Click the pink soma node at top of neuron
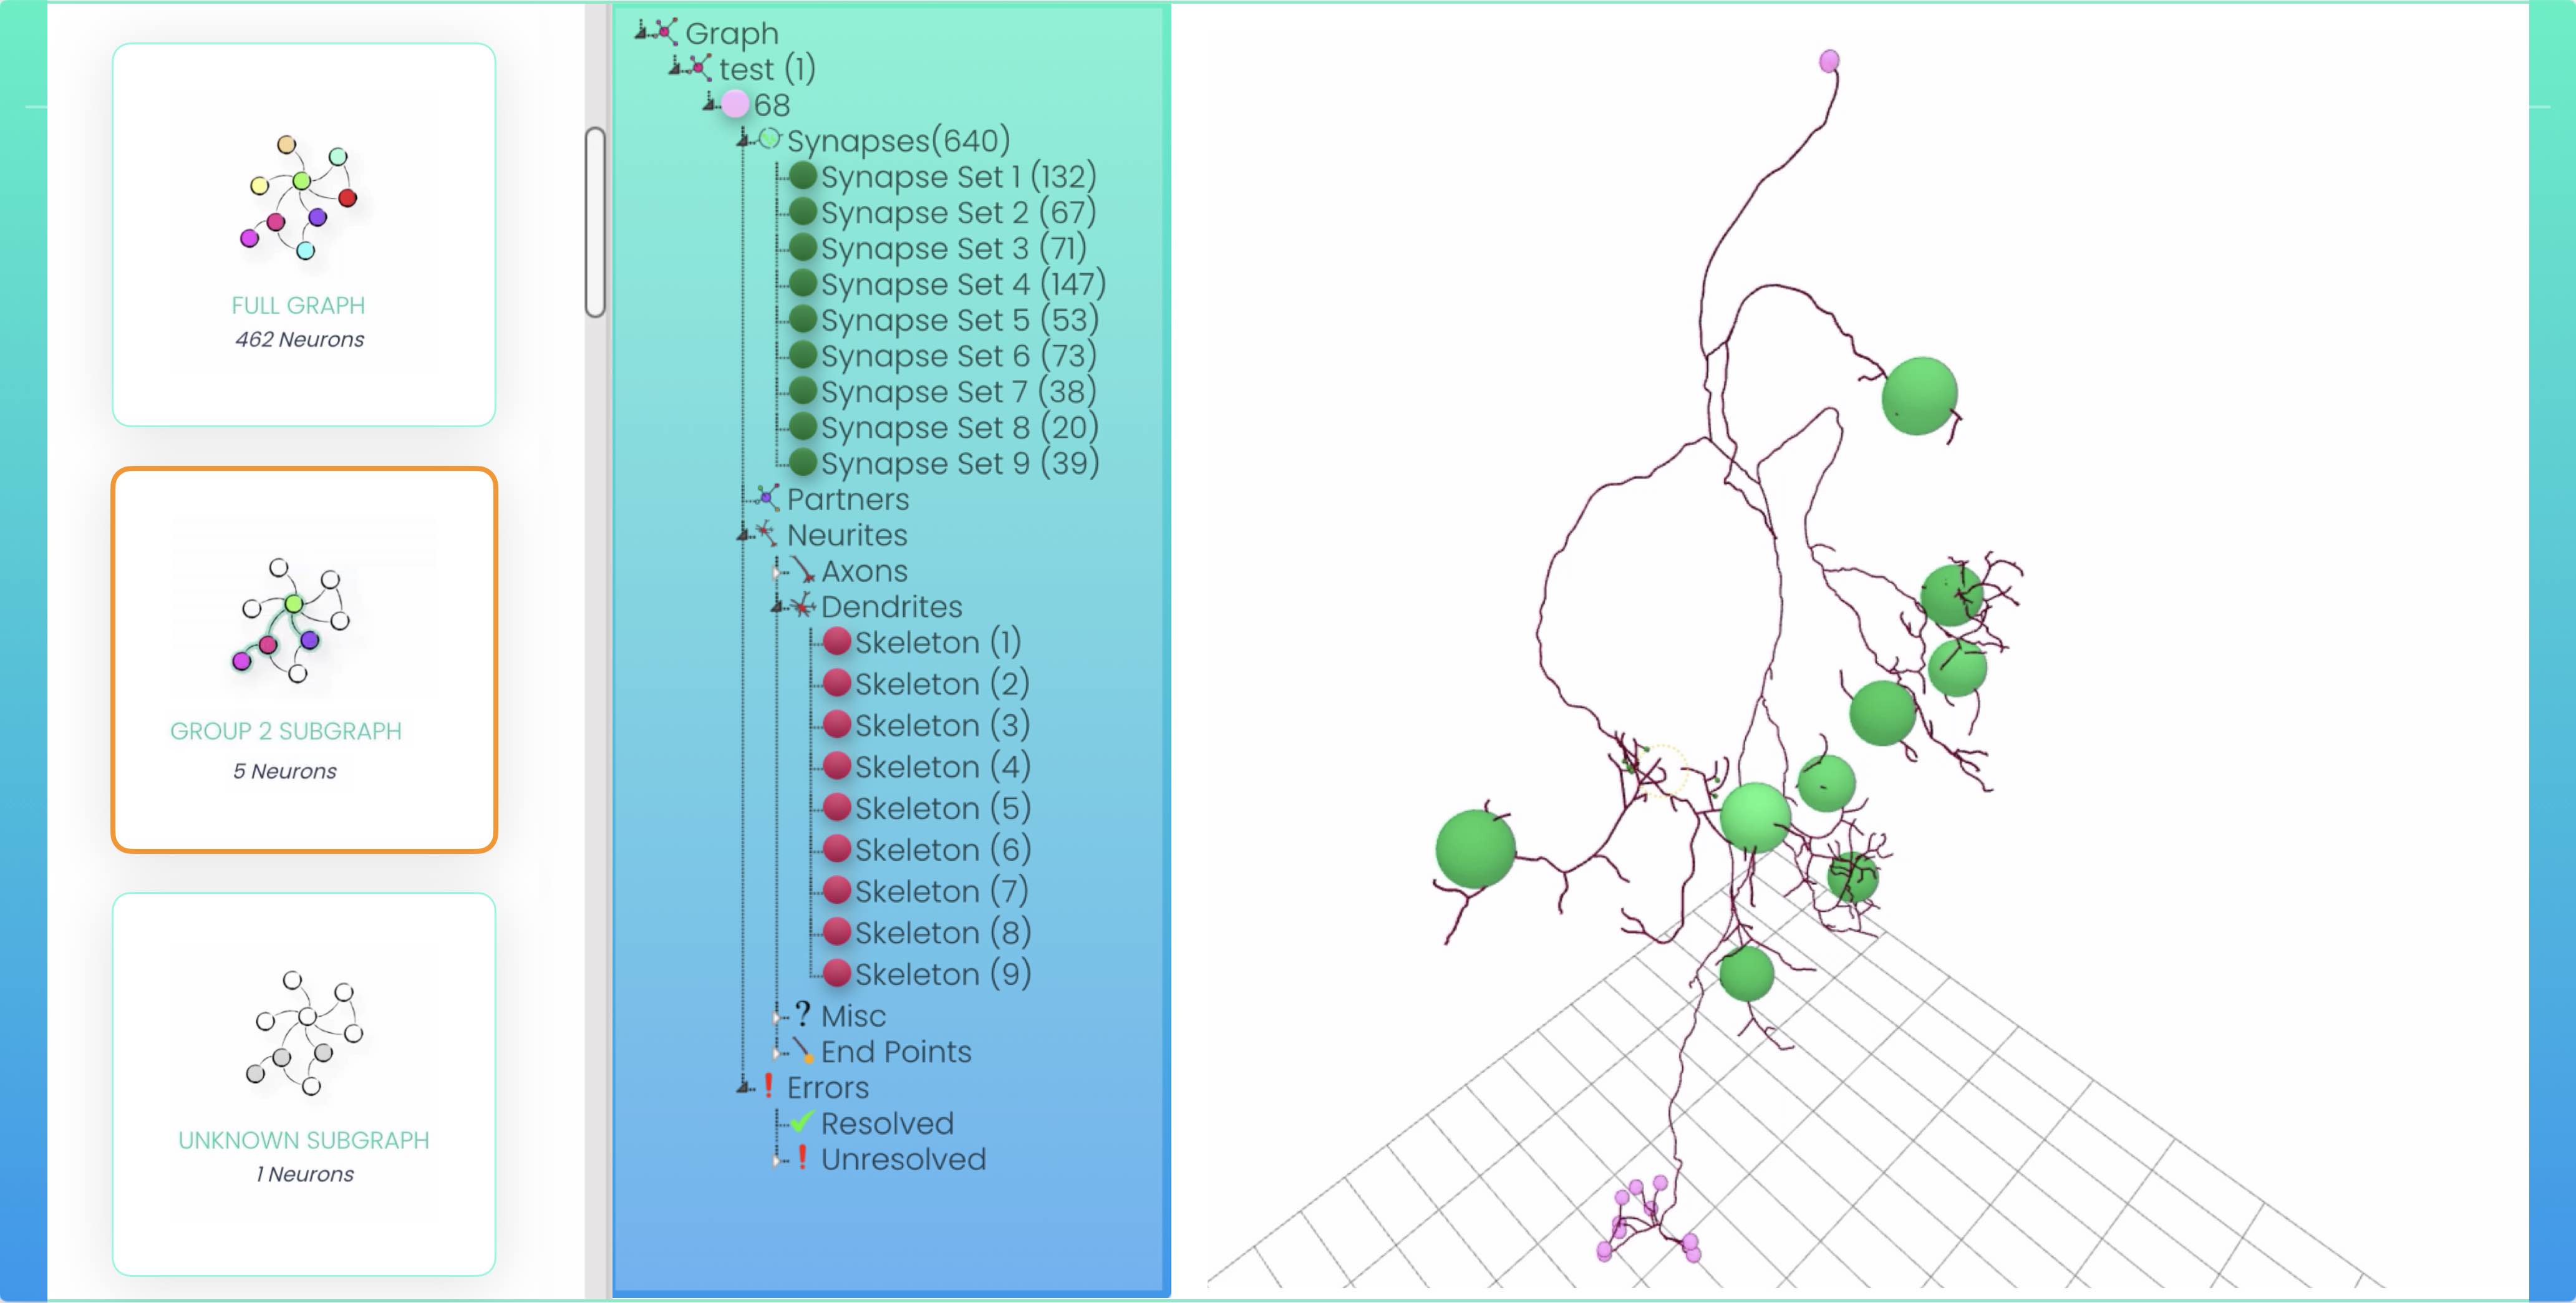 coord(1829,62)
